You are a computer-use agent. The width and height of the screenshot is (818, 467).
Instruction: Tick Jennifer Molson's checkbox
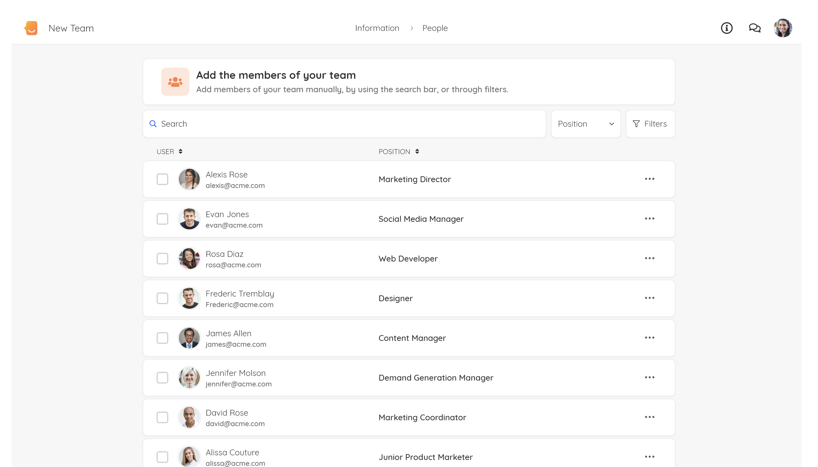tap(162, 377)
